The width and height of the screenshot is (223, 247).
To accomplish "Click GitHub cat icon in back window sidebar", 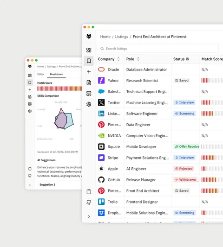I will (x=30, y=176).
